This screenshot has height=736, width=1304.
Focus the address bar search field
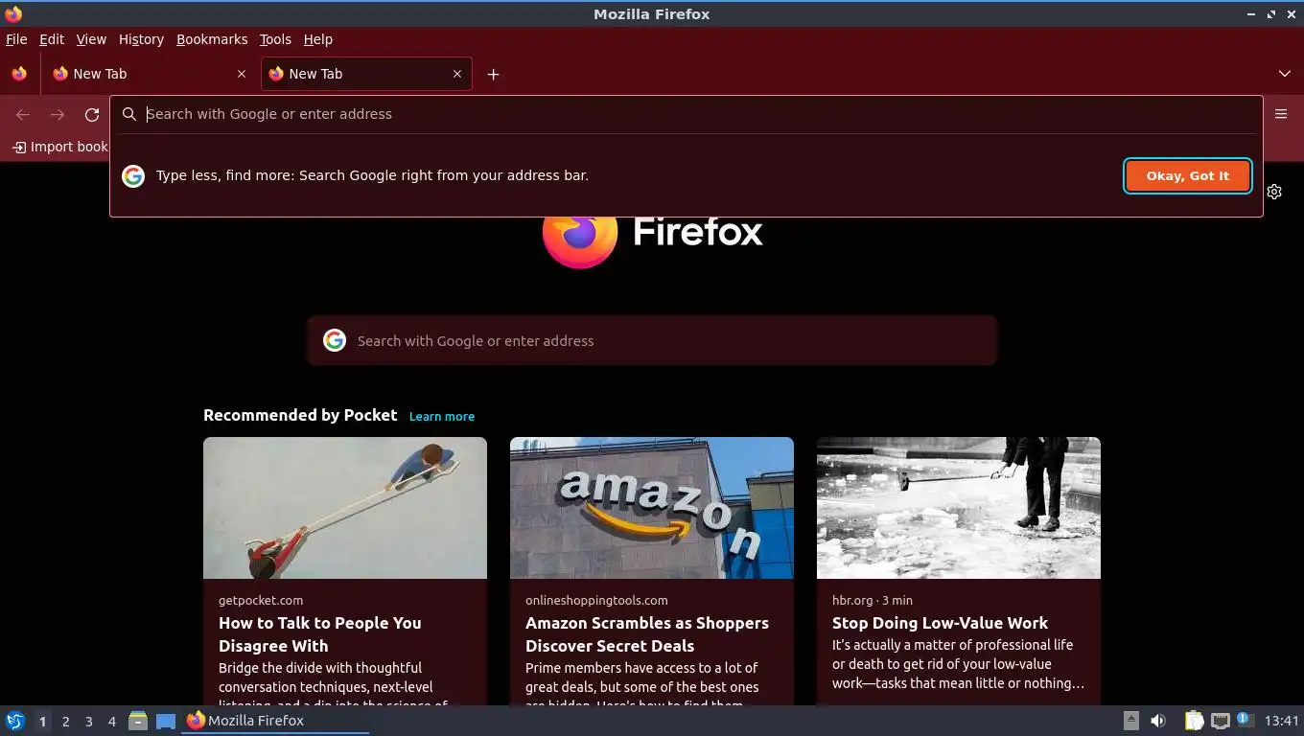click(686, 114)
